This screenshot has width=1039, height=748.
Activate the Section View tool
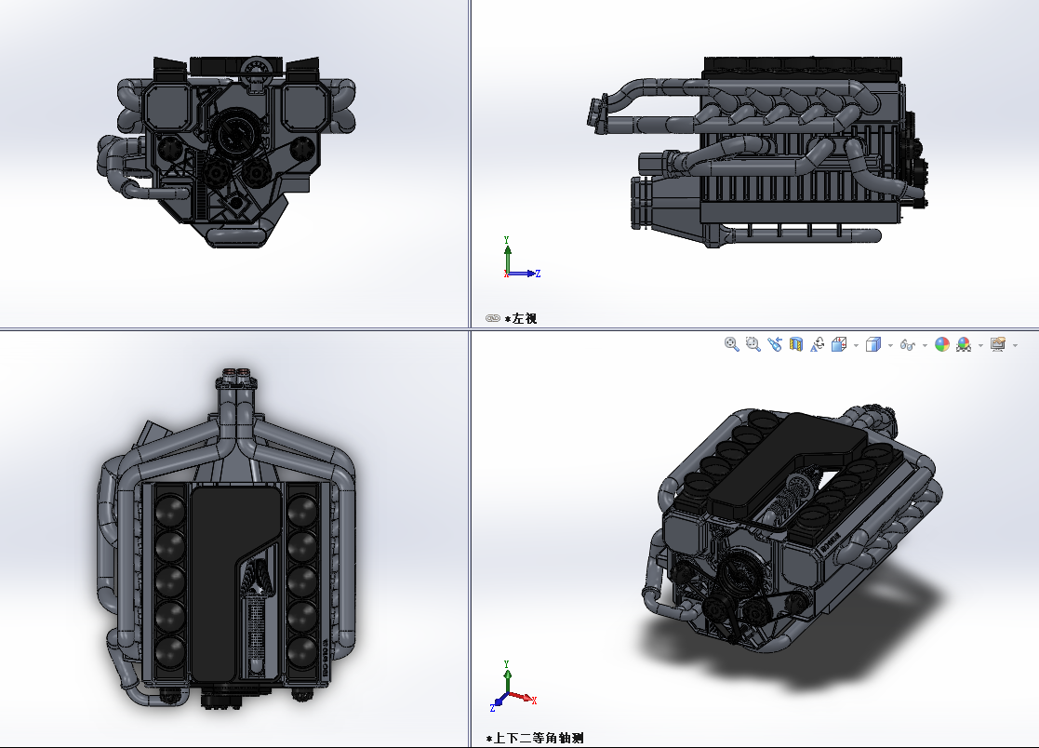click(x=796, y=344)
